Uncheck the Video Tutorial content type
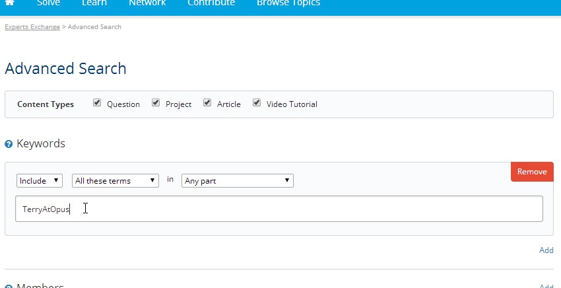561x288 pixels. [257, 103]
